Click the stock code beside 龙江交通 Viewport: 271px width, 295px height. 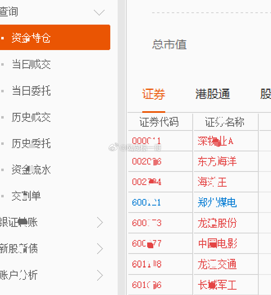pyautogui.click(x=147, y=264)
